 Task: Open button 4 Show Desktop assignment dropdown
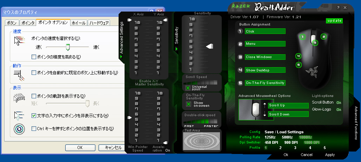click(265, 70)
